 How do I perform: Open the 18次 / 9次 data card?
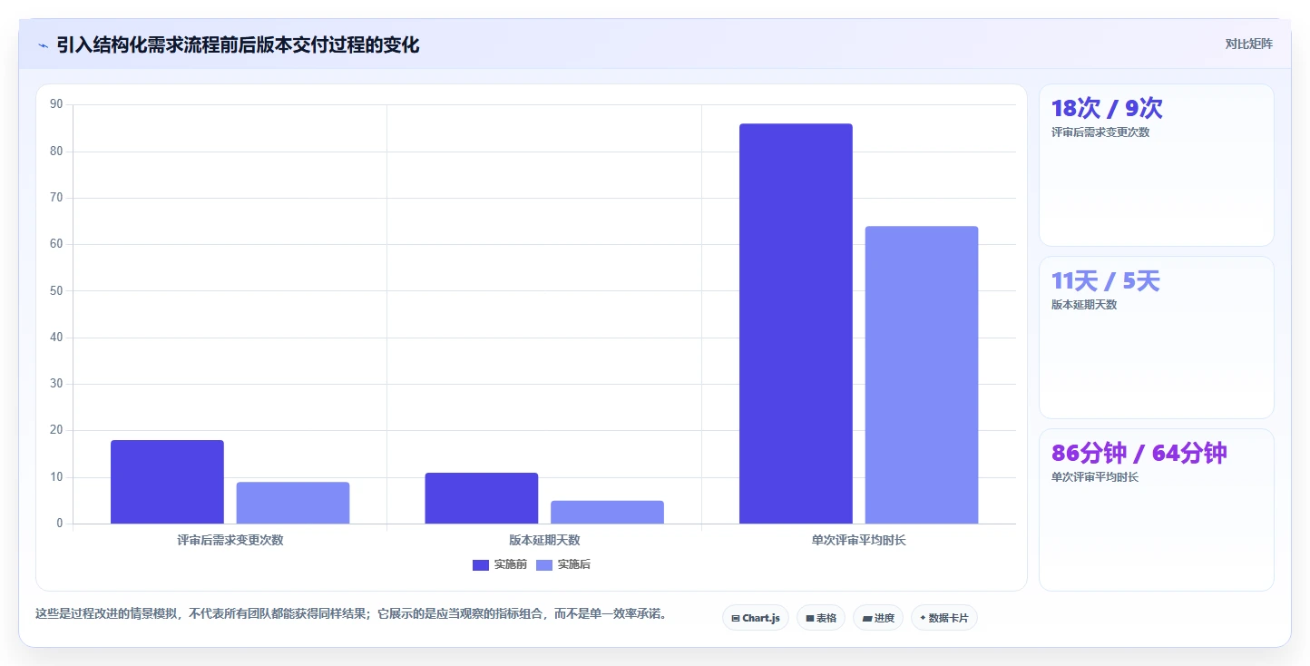[1157, 165]
